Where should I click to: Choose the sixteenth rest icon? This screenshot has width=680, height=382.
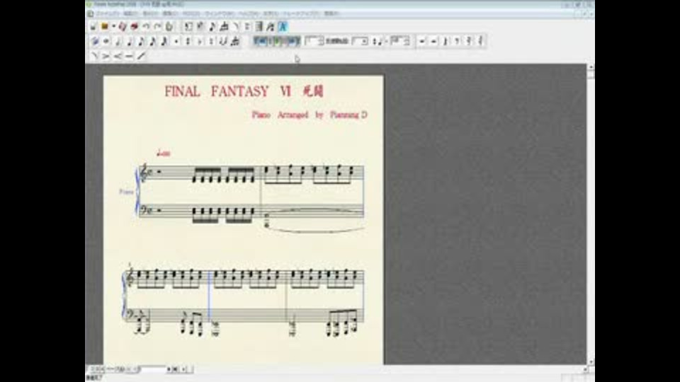pos(469,41)
